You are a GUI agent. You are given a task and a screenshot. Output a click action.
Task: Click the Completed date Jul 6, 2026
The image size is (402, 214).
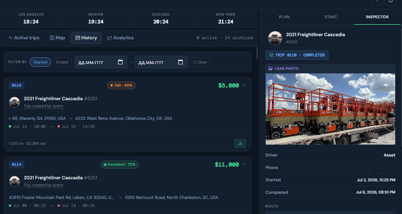(x=376, y=192)
